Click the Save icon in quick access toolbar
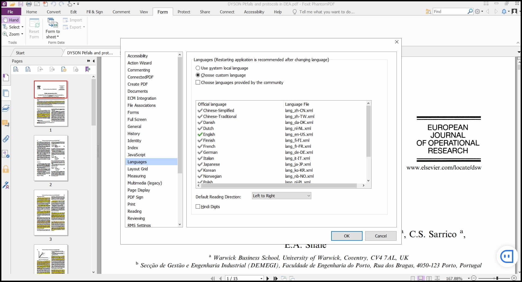This screenshot has height=282, width=522. (x=21, y=4)
